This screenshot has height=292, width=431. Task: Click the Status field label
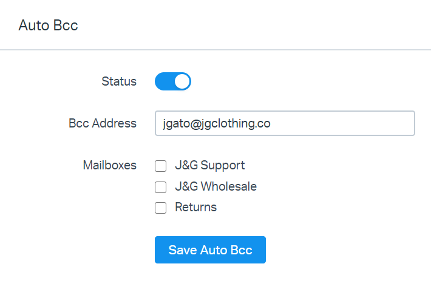[119, 81]
